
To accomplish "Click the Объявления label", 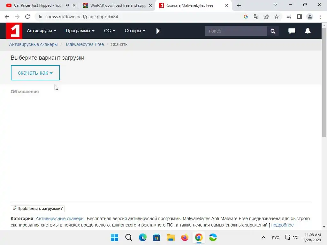I will [25, 92].
